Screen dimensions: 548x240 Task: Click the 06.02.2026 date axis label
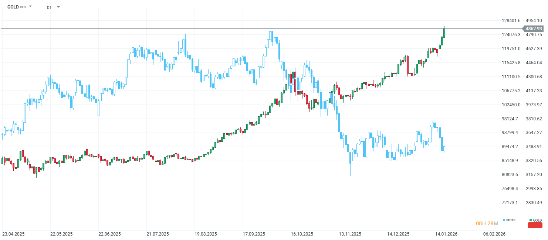click(494, 234)
